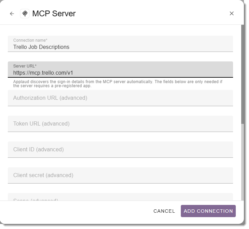This screenshot has width=249, height=229.
Task: Click the scrollbar track below the thumb
Action: pos(243,162)
